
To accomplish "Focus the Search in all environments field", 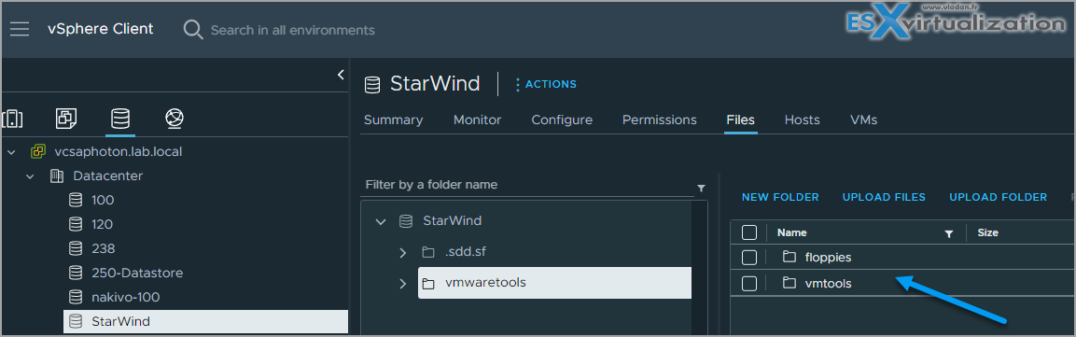I will click(x=292, y=30).
